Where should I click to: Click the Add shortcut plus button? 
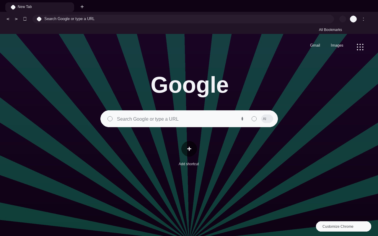pos(189,149)
